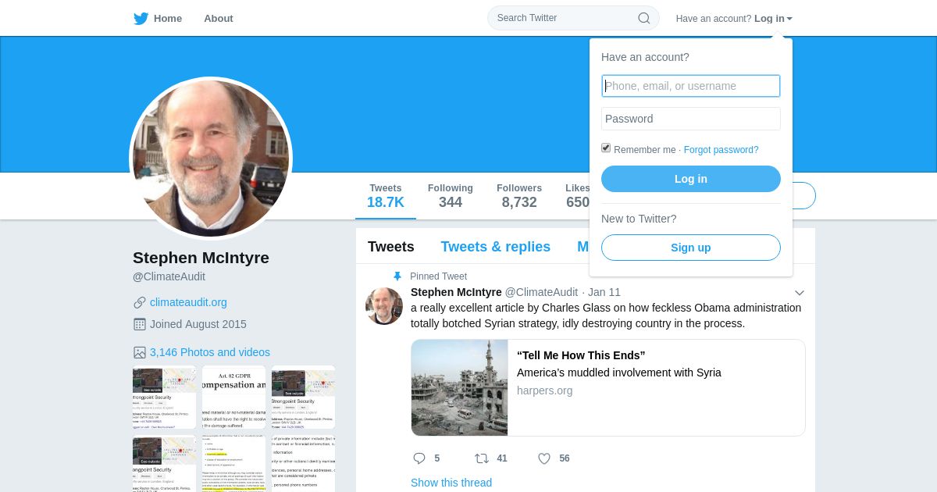Click the Sign up button
Screen dimensions: 937x492
click(x=691, y=248)
